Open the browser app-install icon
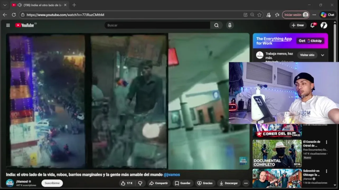 point(245,15)
